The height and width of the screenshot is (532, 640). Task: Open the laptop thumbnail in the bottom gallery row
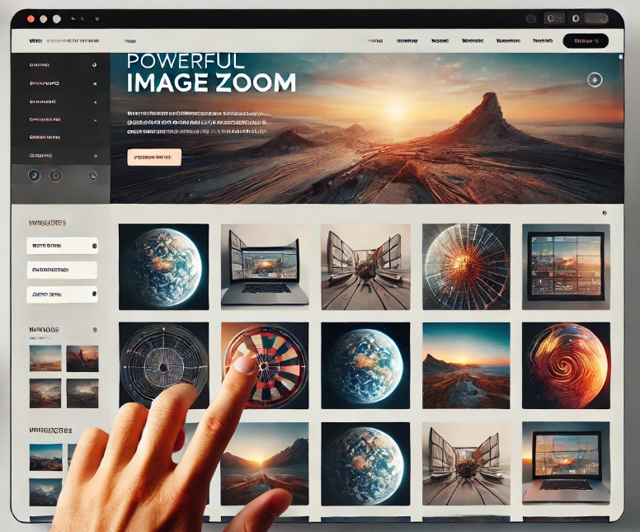click(x=566, y=464)
